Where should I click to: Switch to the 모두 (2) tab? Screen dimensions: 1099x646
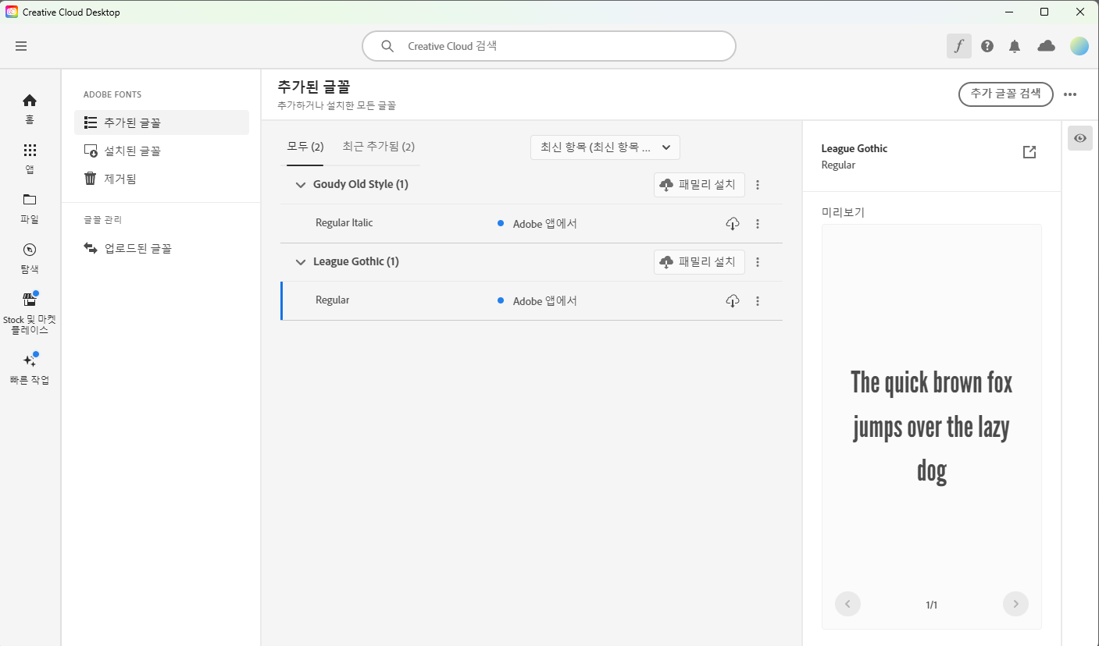(x=305, y=147)
